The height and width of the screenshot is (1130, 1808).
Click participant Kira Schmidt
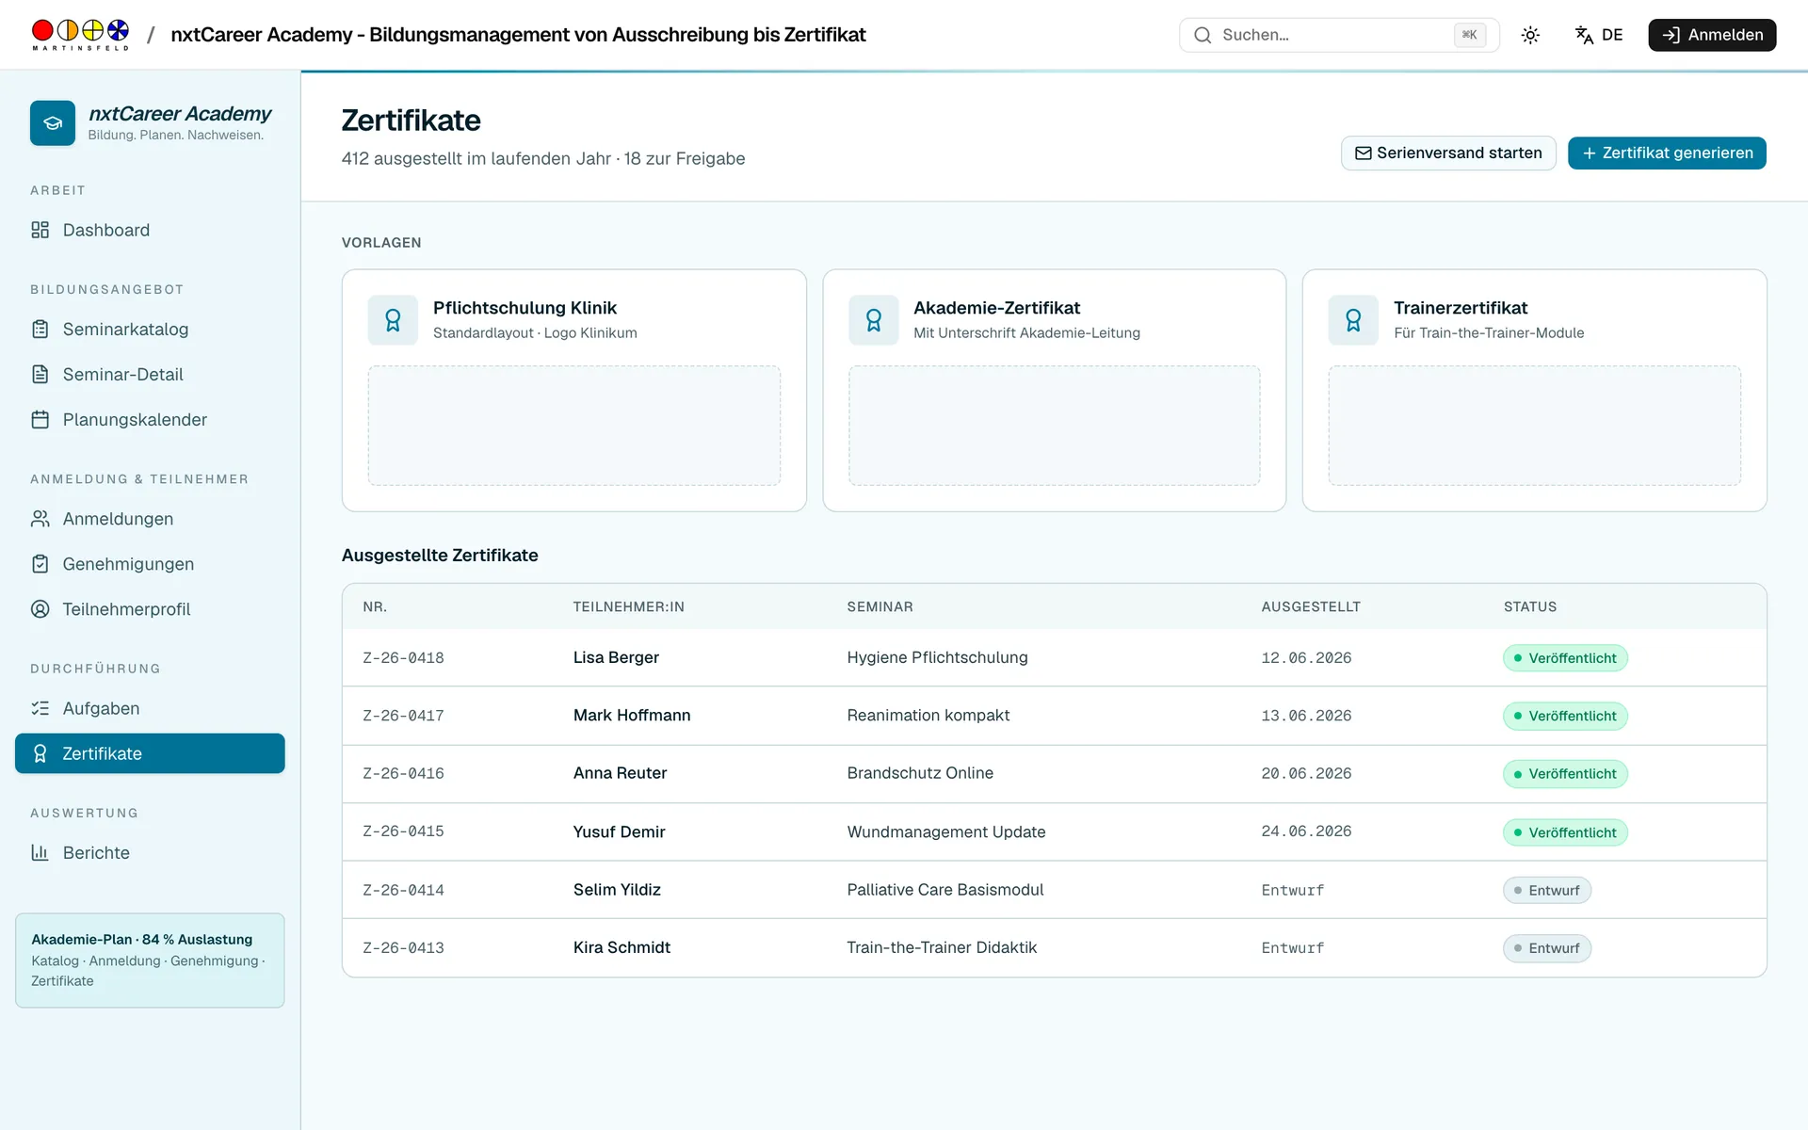[x=621, y=947]
